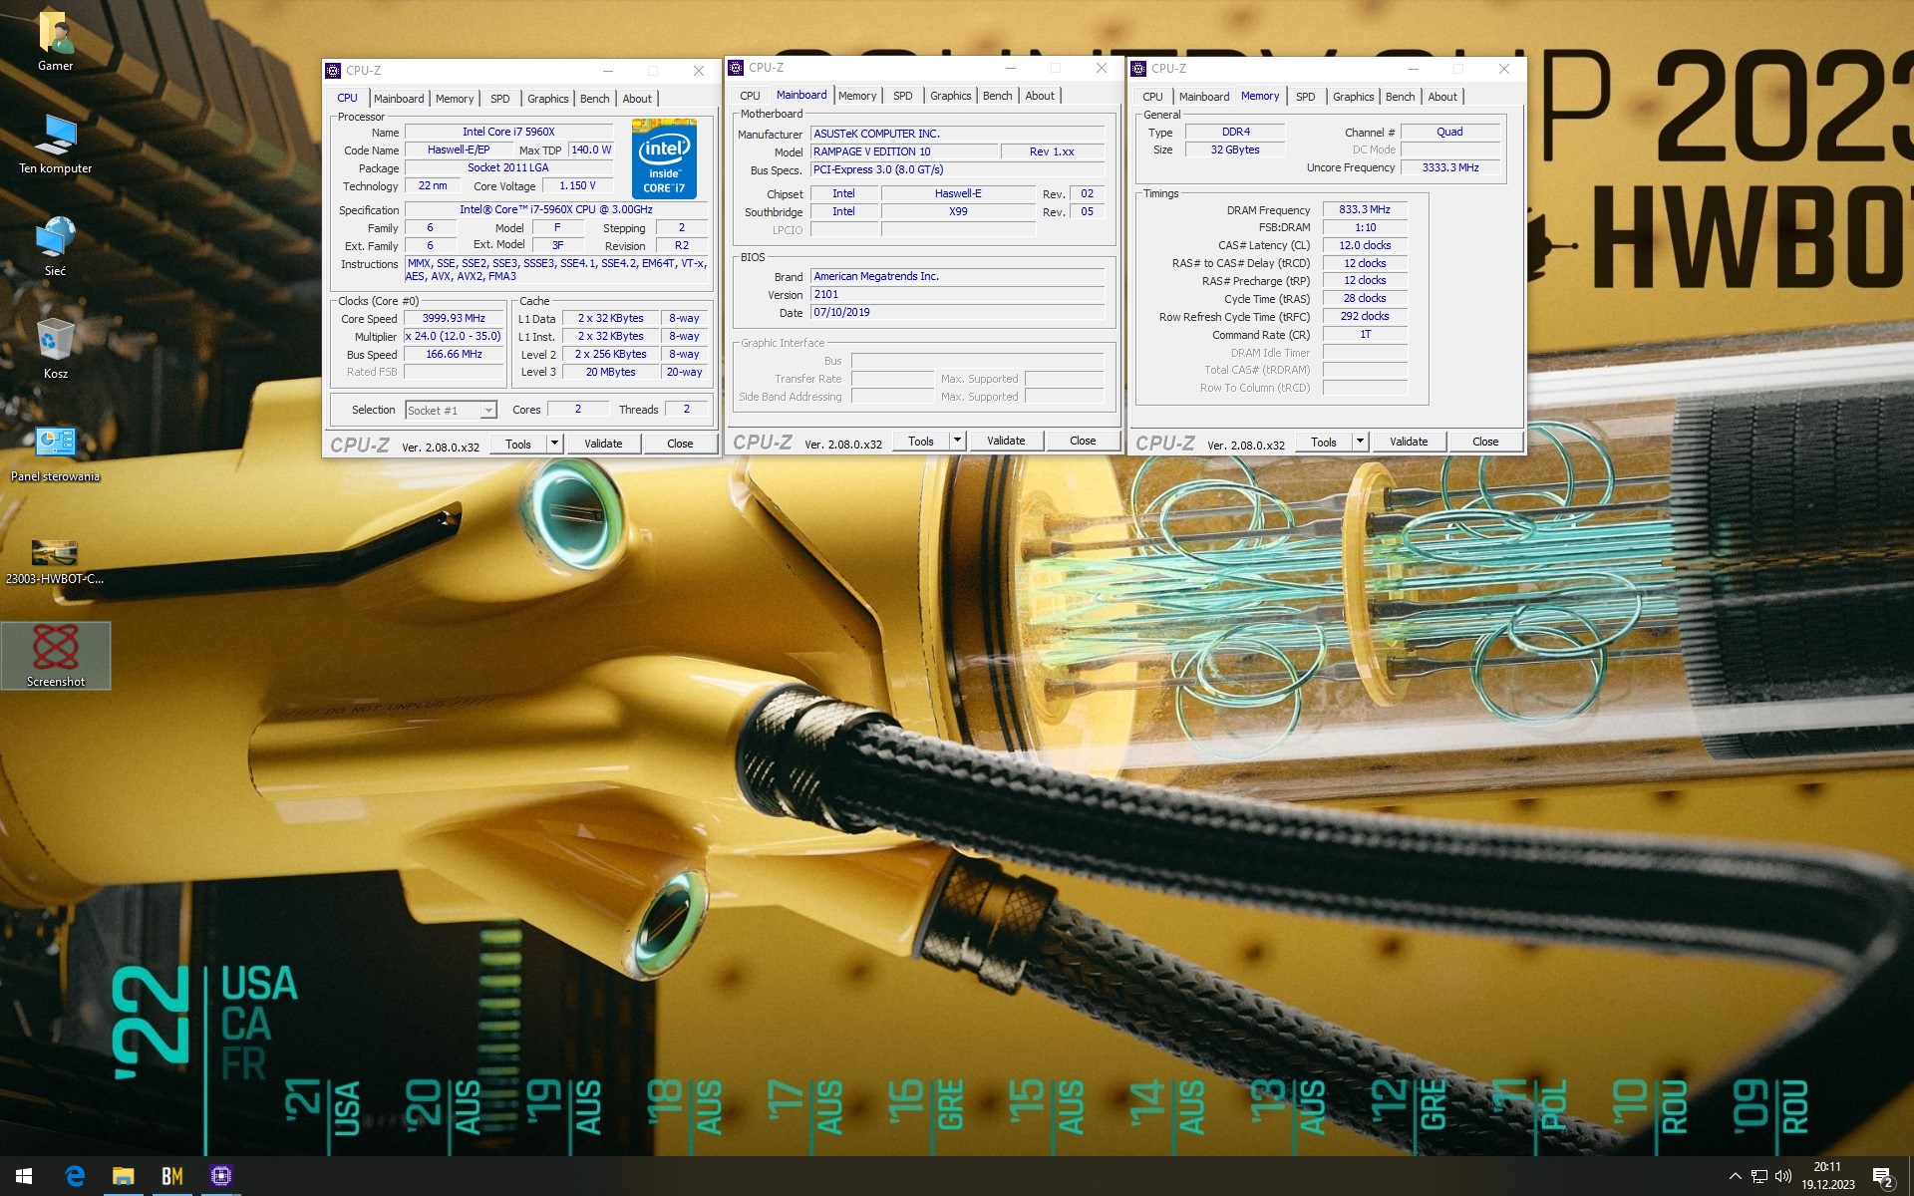Open the BM app in taskbar

pos(171,1176)
